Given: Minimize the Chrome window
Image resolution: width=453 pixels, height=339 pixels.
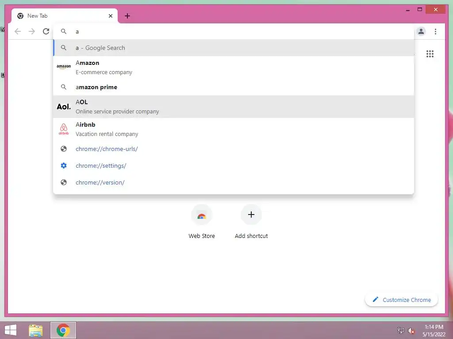Looking at the screenshot, I should point(407,10).
